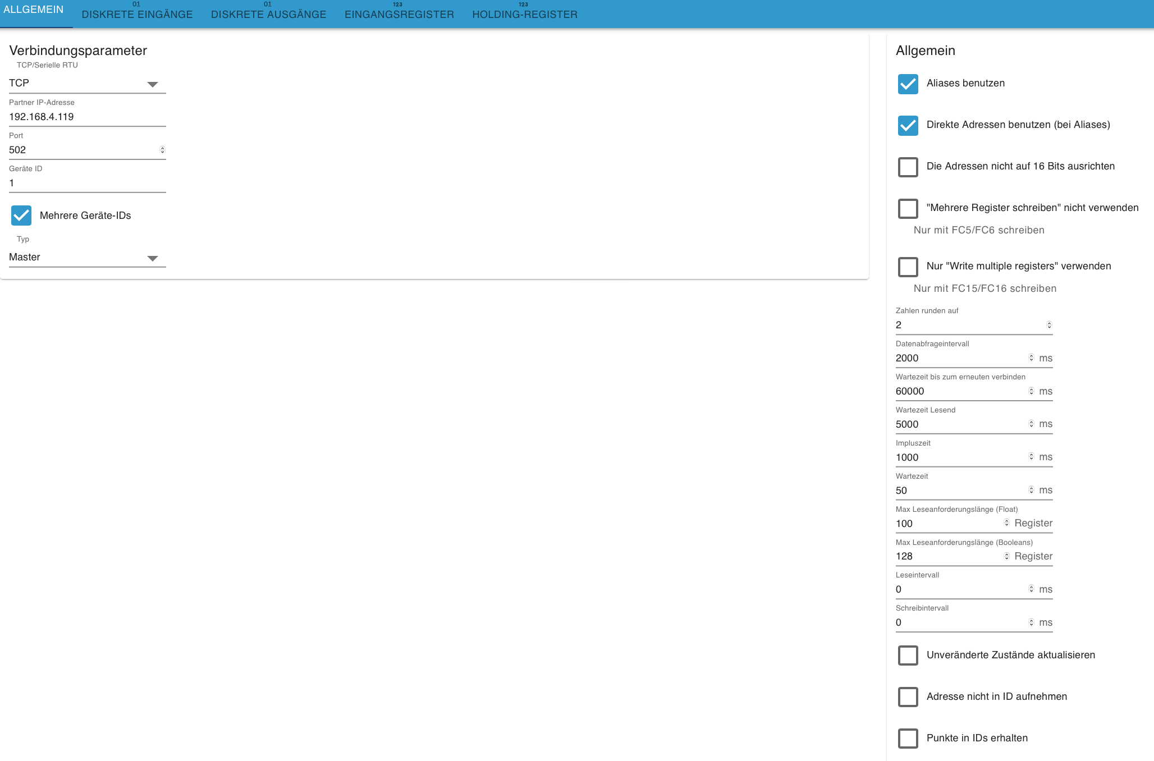Uncheck Mehrere Geräte-IDs checkbox

(21, 216)
